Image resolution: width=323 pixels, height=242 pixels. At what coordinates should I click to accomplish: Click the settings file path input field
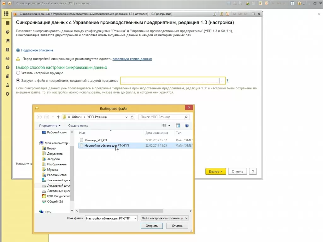pyautogui.click(x=170, y=81)
